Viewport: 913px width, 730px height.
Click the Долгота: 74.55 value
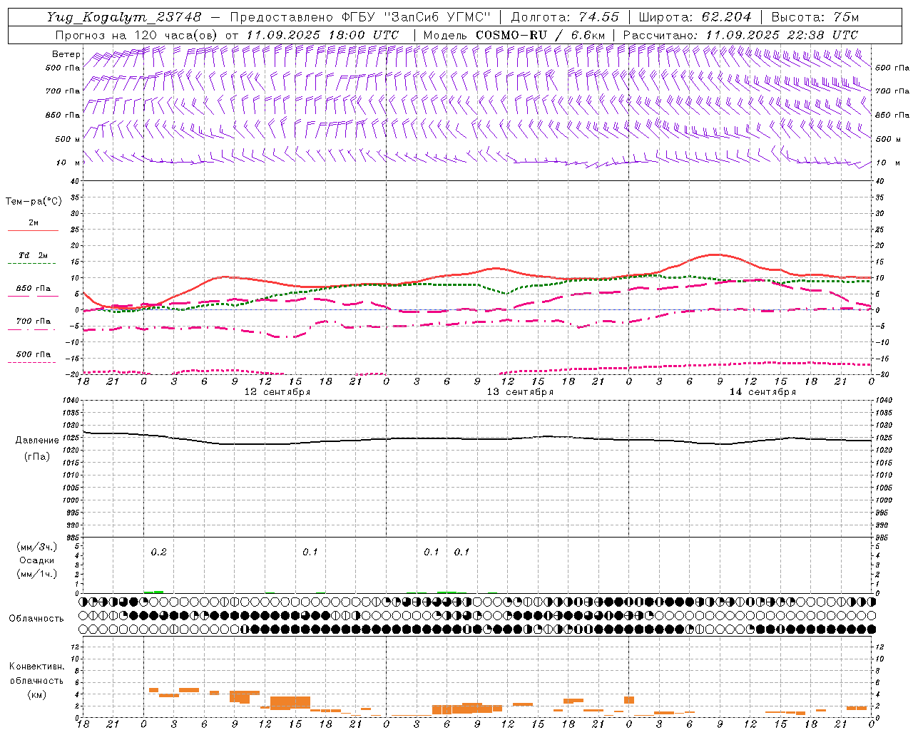pyautogui.click(x=565, y=17)
